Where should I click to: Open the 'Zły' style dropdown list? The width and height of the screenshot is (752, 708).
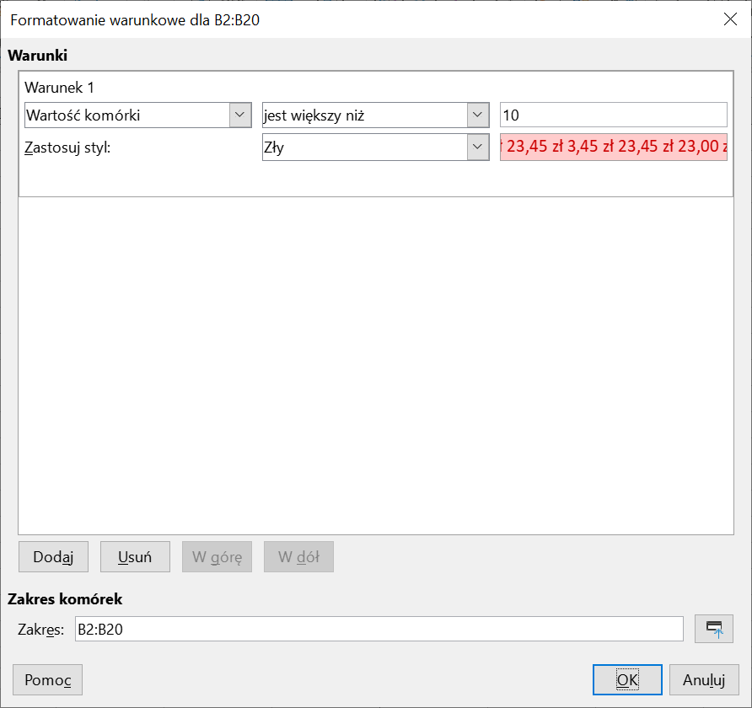coord(365,147)
